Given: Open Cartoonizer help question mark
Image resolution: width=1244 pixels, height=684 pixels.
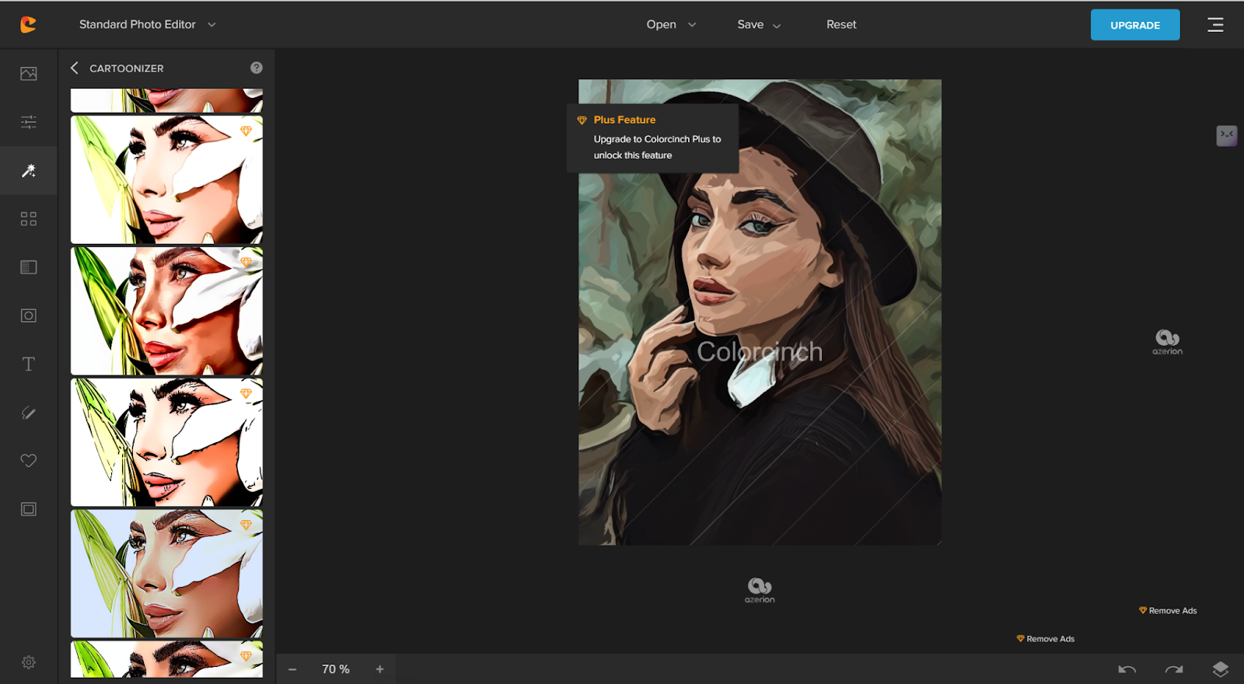Looking at the screenshot, I should coord(257,68).
